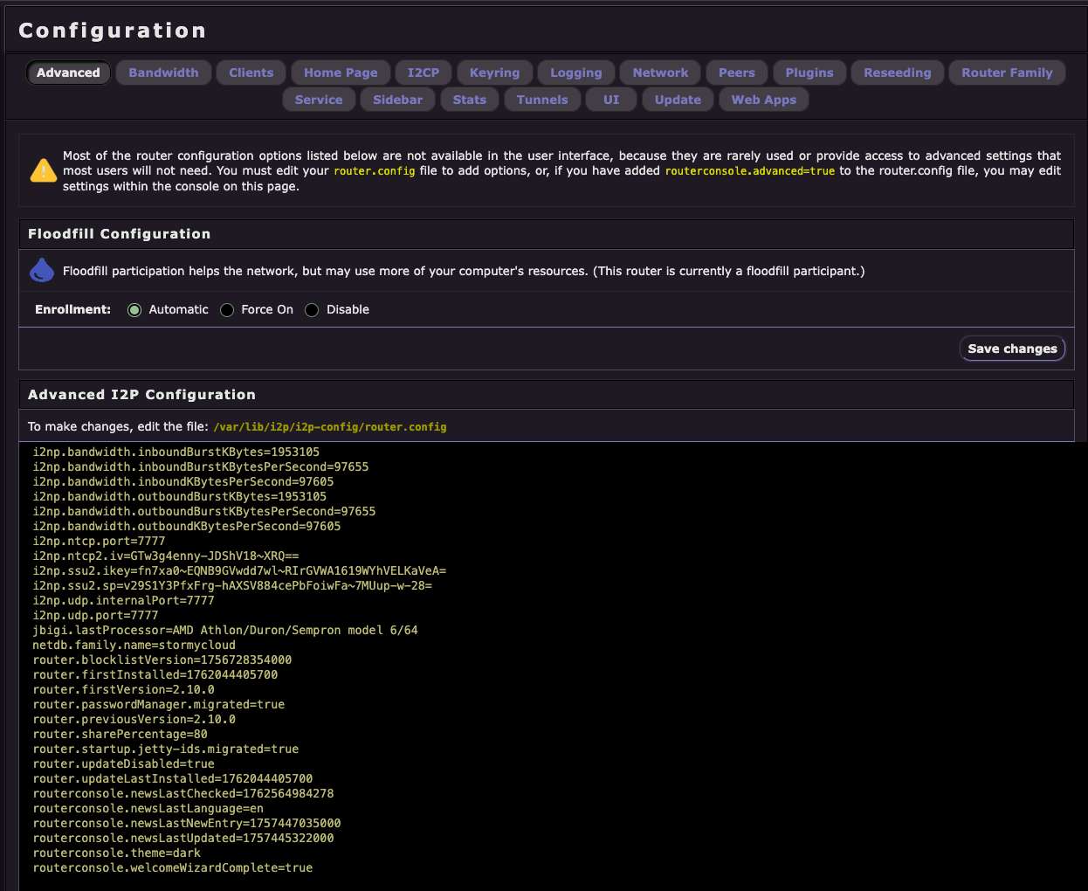Switch to the Web Apps tab
1088x891 pixels.
point(763,99)
